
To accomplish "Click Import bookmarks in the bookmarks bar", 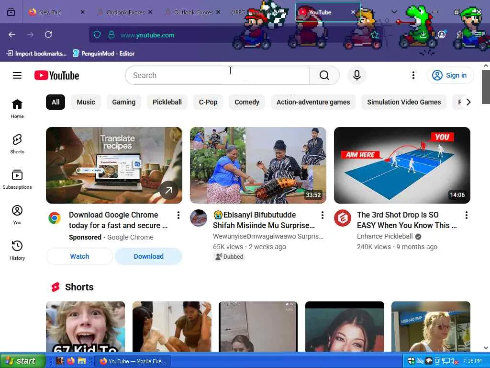I will (x=36, y=54).
